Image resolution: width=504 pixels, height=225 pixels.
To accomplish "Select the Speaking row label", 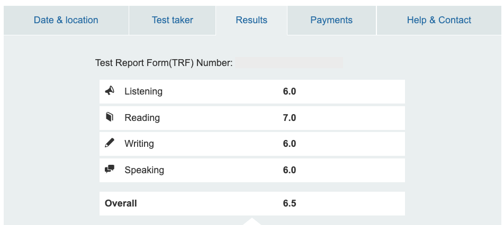I will click(x=144, y=170).
